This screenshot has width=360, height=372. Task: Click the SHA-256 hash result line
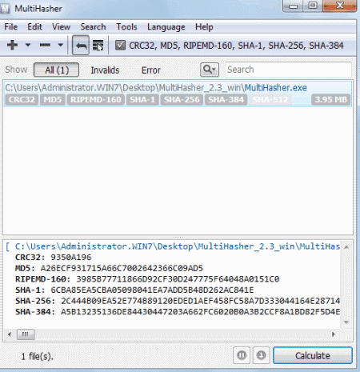(x=178, y=301)
